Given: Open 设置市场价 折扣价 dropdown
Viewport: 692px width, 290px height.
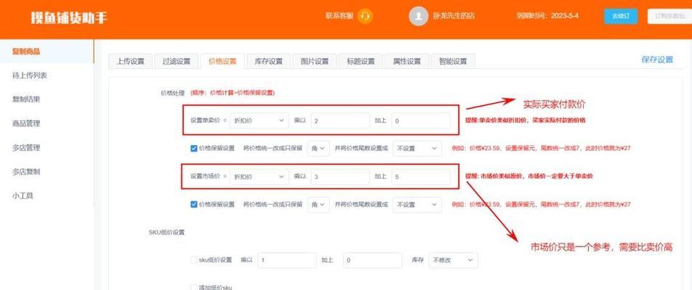Looking at the screenshot, I should click(x=259, y=176).
